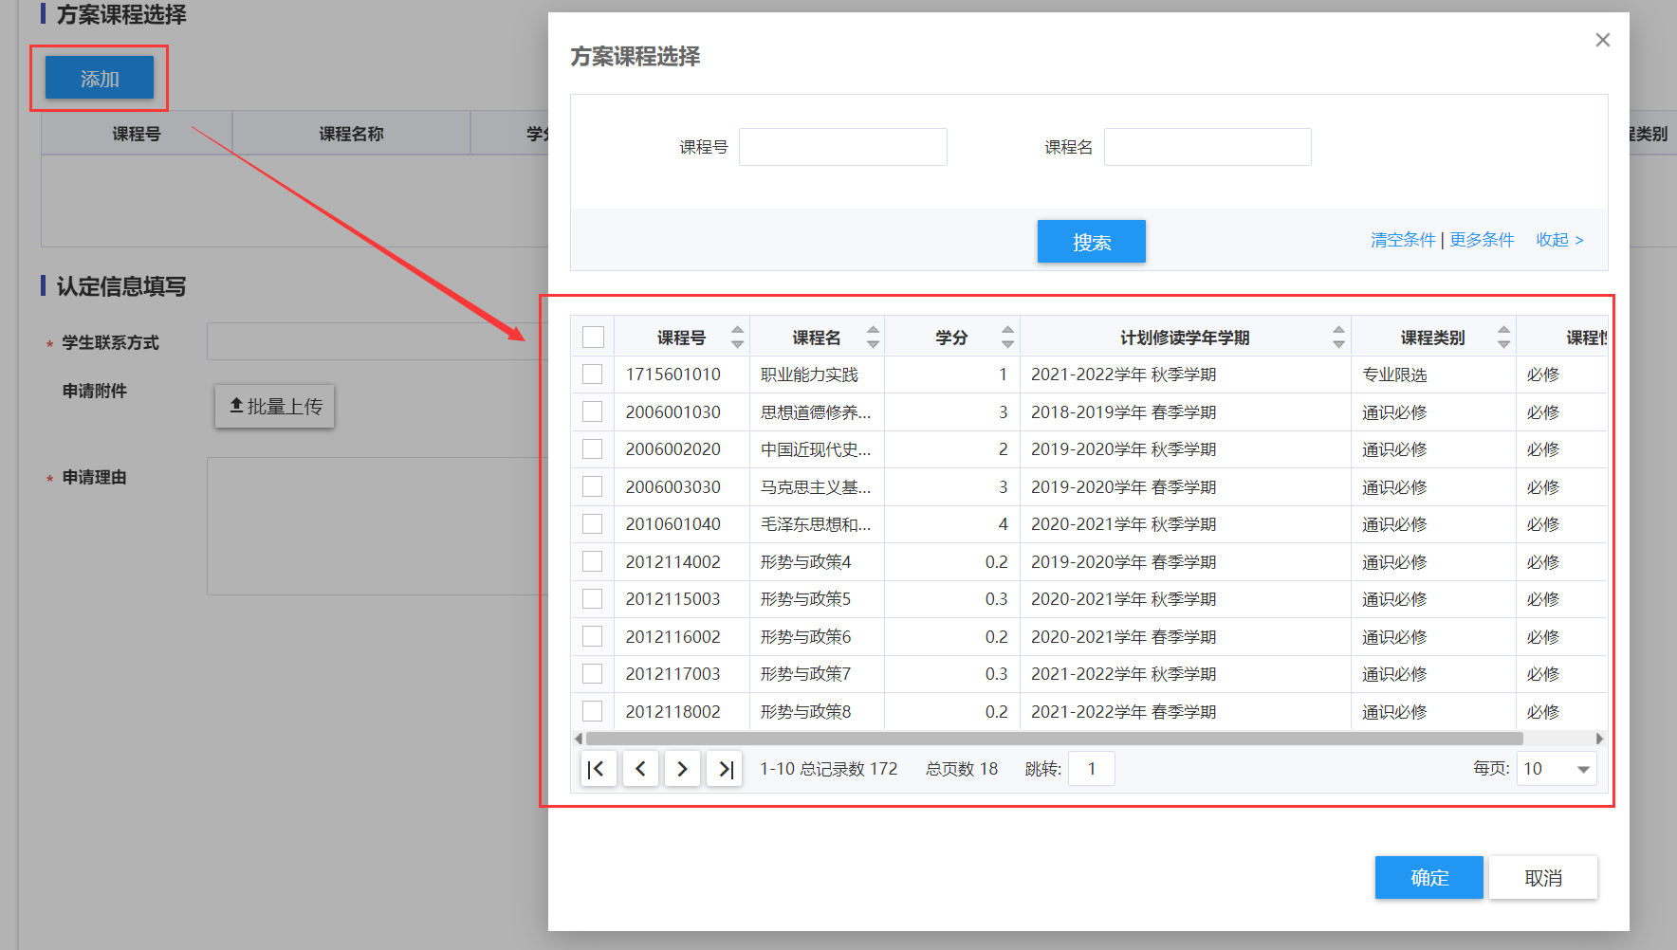Click course number 2012116002

tap(673, 637)
